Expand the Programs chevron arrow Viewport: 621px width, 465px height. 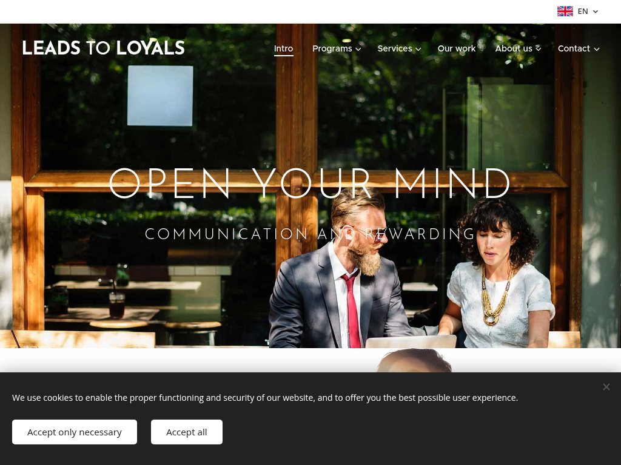click(358, 50)
